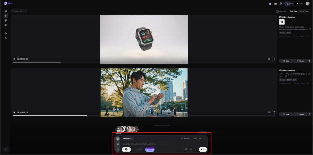Swap frames with the arrows icon
Viewport: 313px width, 155px height.
click(133, 149)
